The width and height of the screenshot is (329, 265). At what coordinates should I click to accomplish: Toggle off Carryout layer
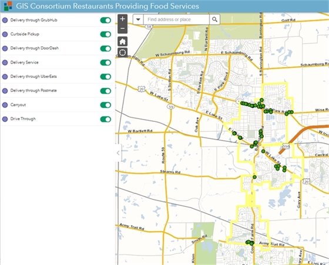coord(106,105)
